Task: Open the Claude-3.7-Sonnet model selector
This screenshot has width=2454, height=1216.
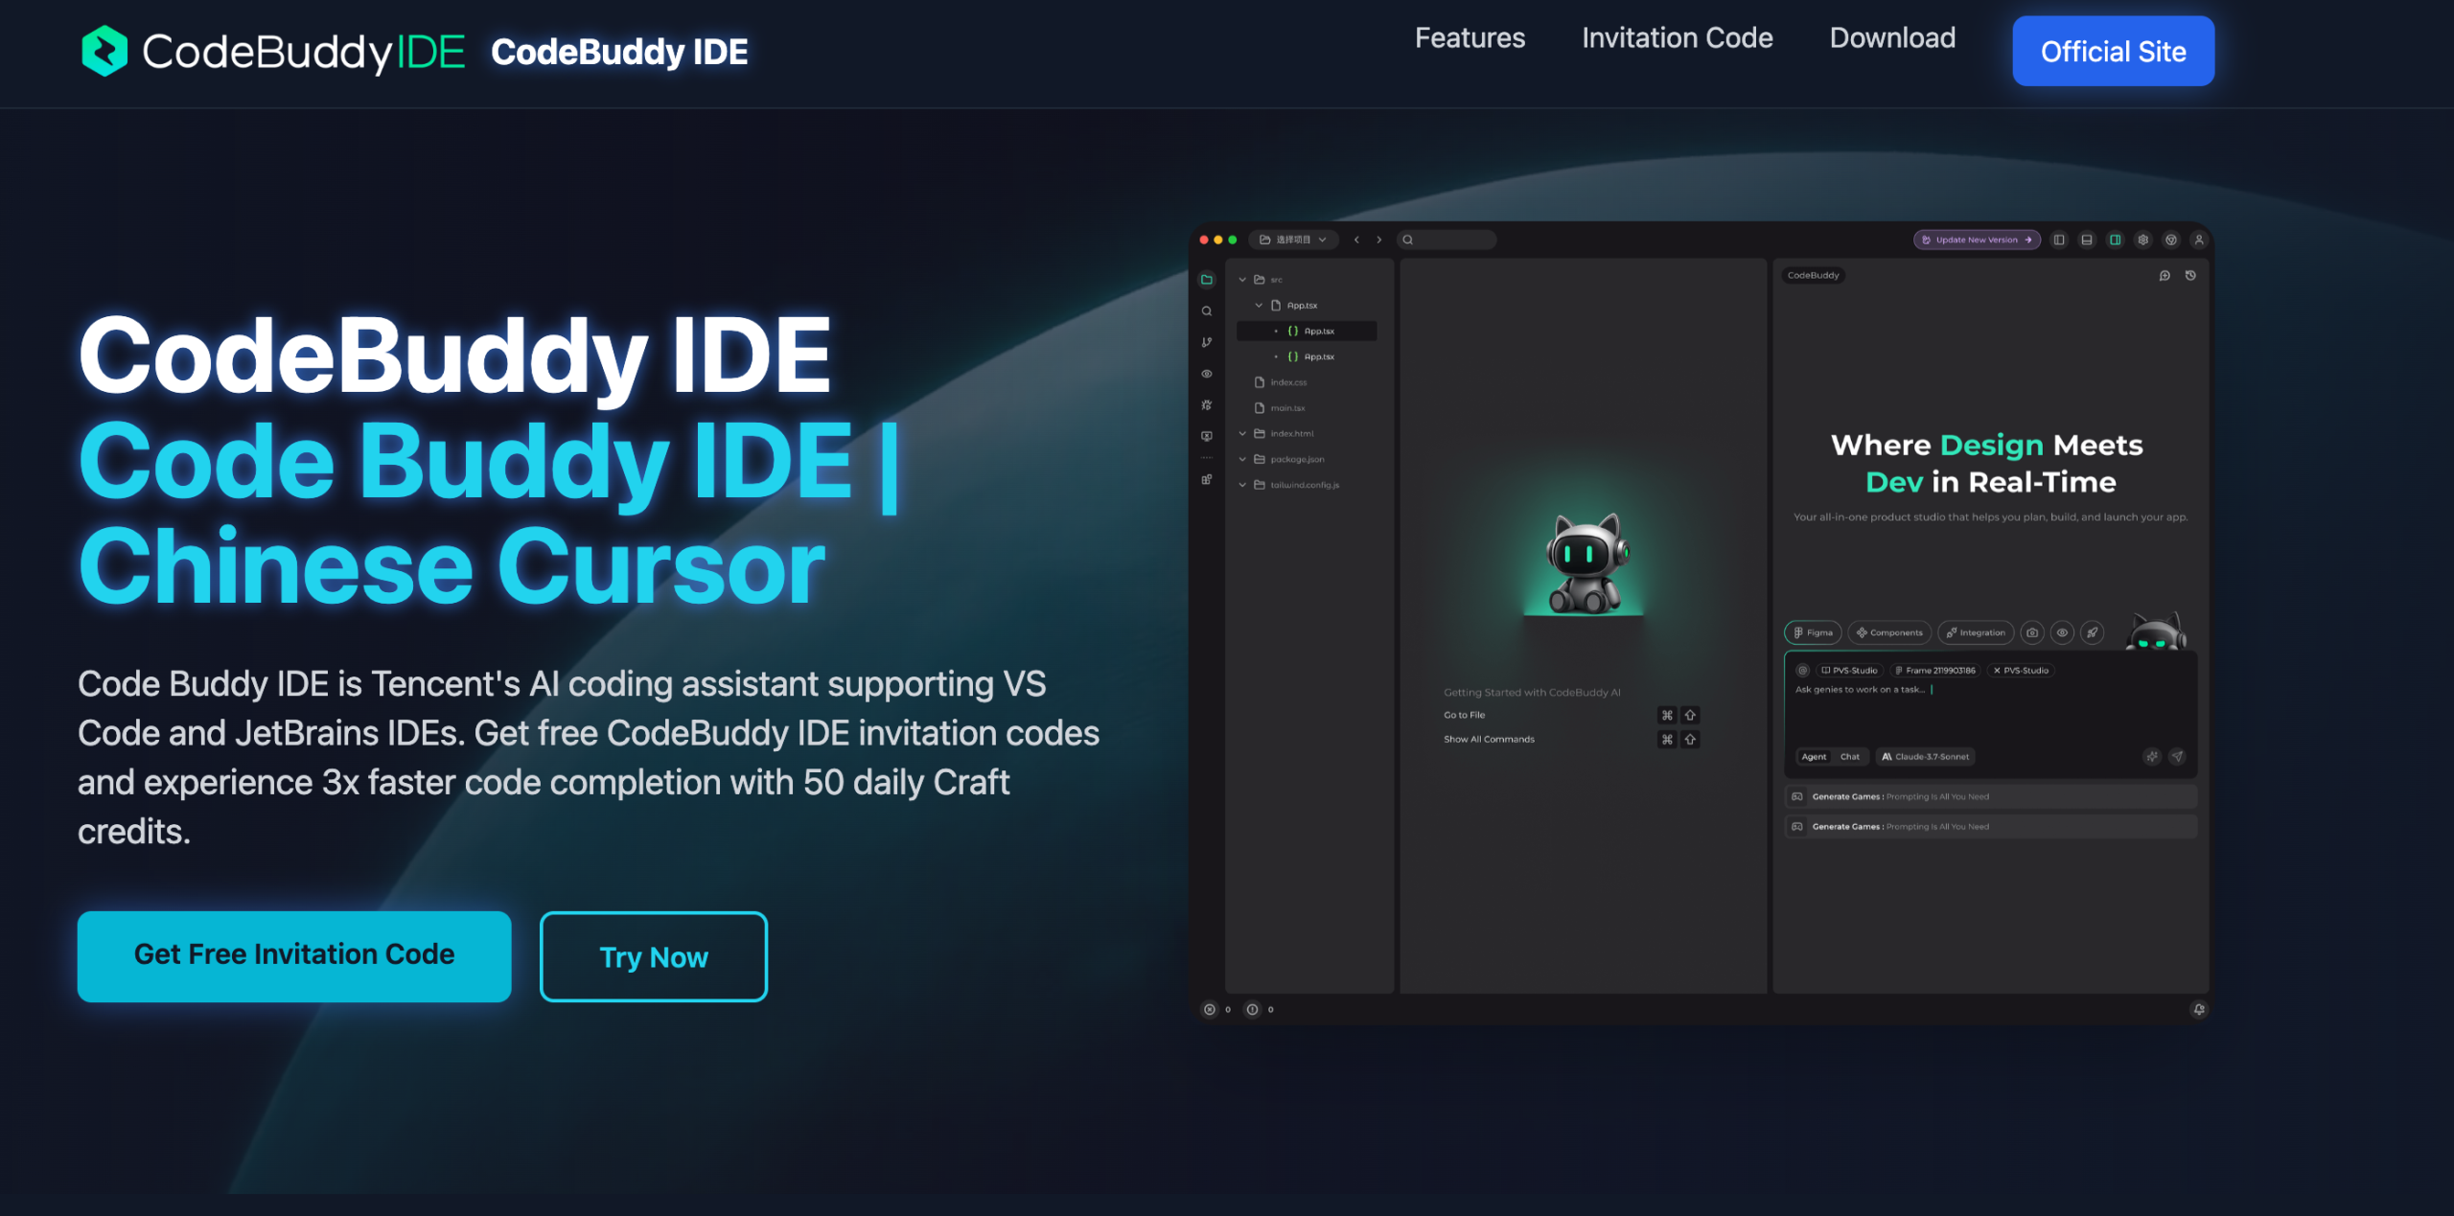Action: coord(1925,756)
